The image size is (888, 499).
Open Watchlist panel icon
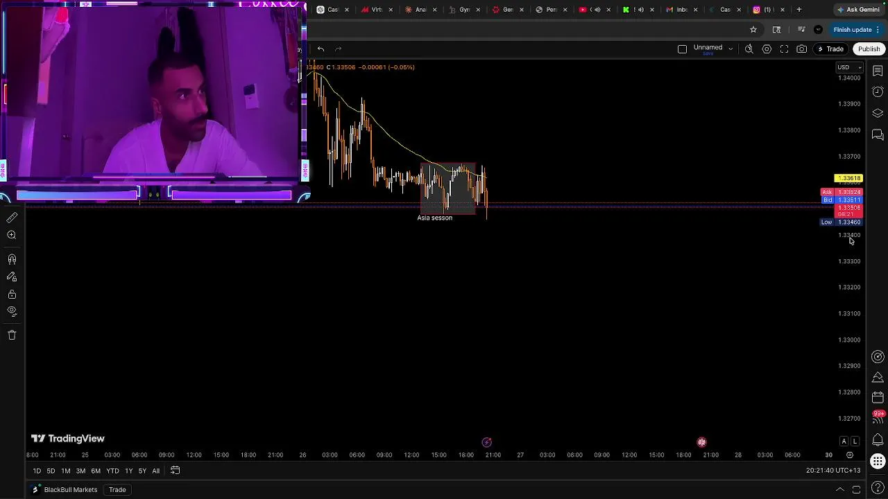pos(878,71)
